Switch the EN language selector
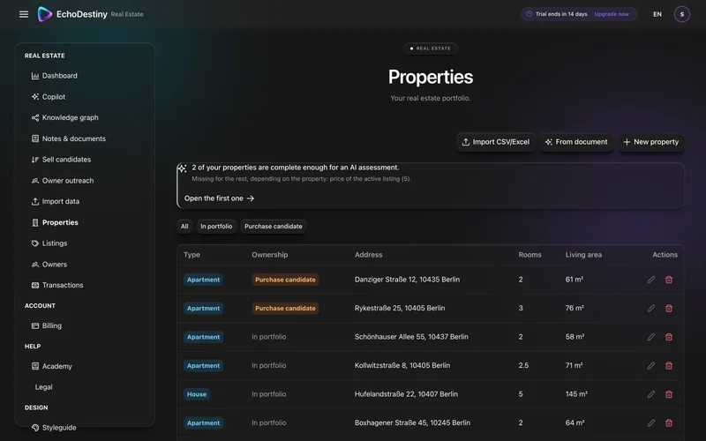The width and height of the screenshot is (706, 441). pyautogui.click(x=657, y=14)
